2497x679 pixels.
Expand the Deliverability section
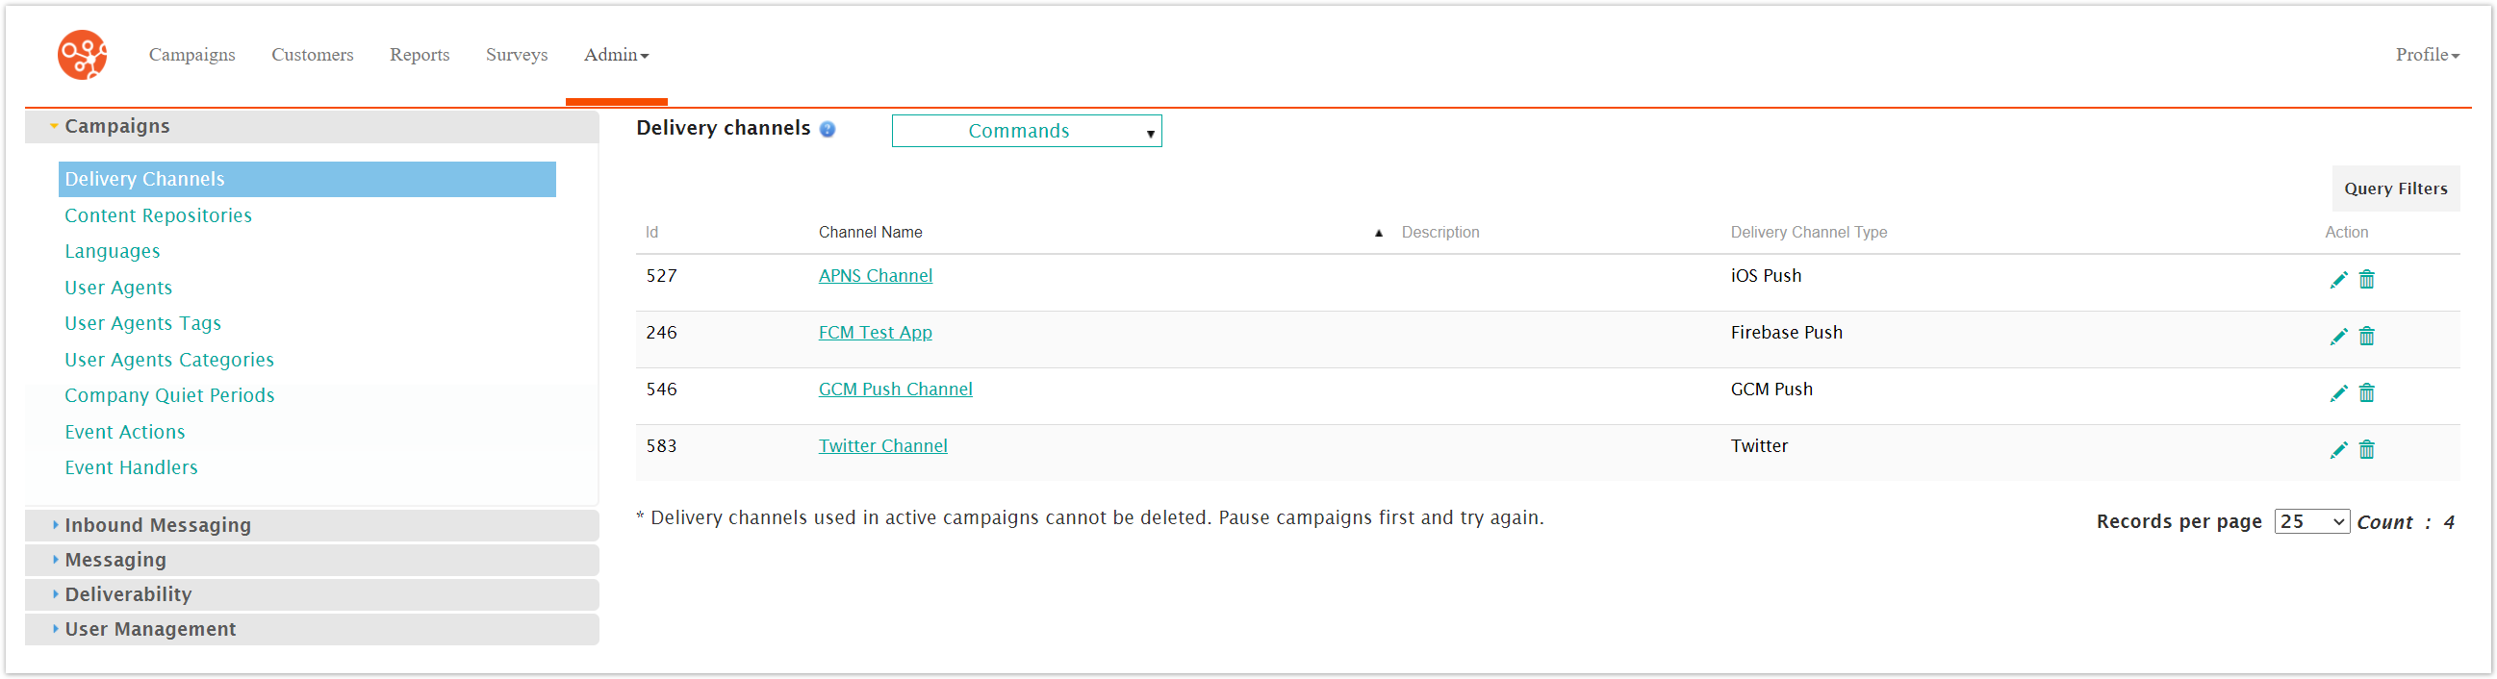(x=127, y=593)
